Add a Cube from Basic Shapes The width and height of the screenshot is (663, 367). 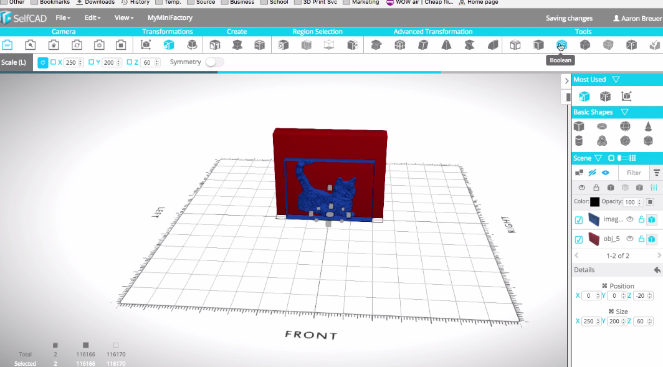(x=579, y=126)
